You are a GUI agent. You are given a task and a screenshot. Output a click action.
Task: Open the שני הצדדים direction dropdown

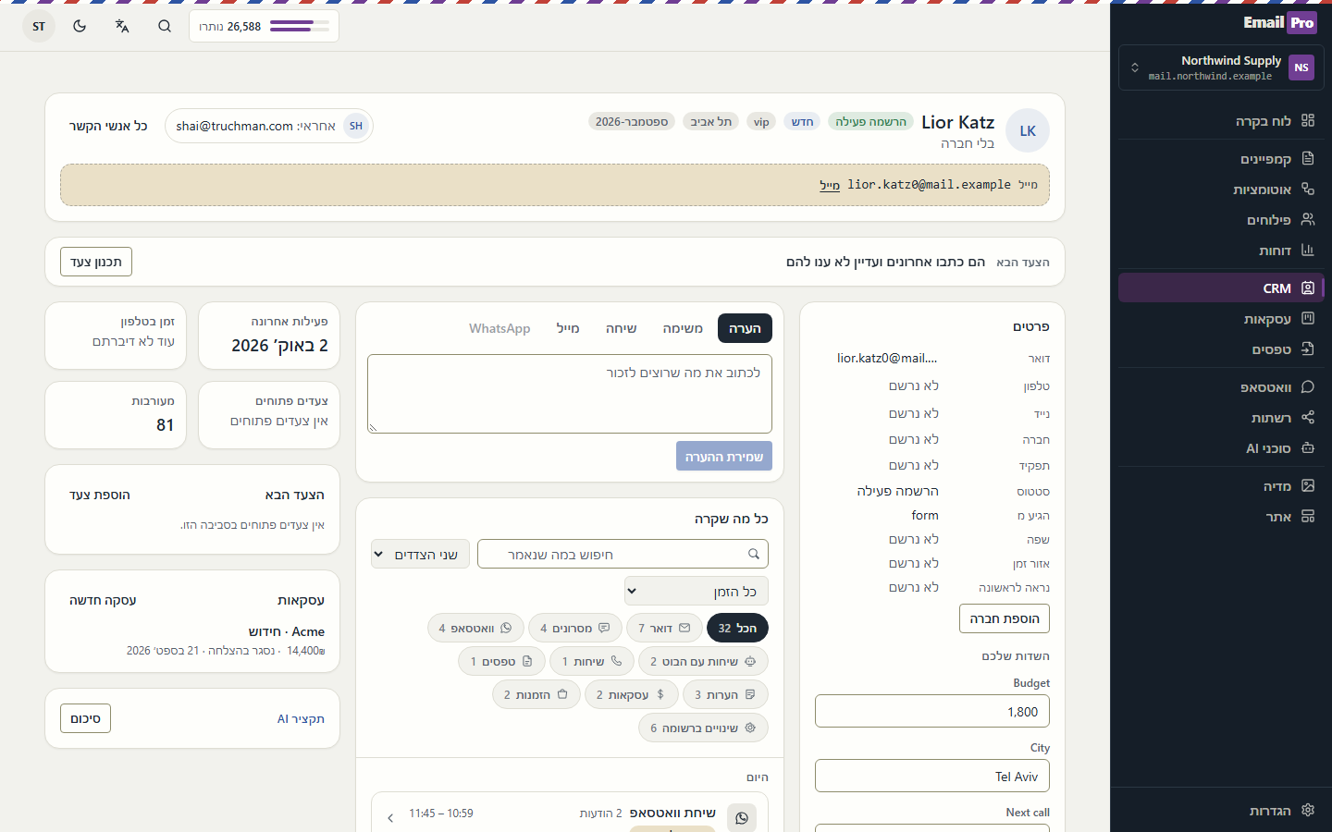(421, 555)
